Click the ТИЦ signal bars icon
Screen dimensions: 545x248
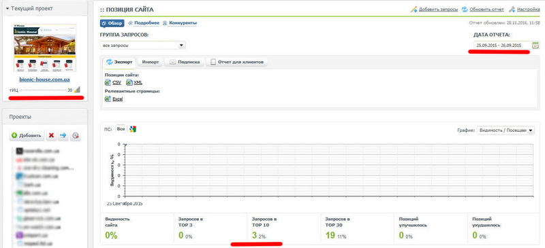coord(77,90)
